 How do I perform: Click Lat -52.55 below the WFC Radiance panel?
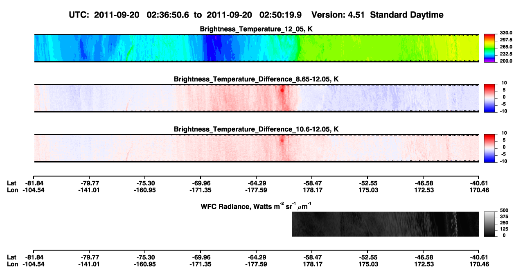367,257
